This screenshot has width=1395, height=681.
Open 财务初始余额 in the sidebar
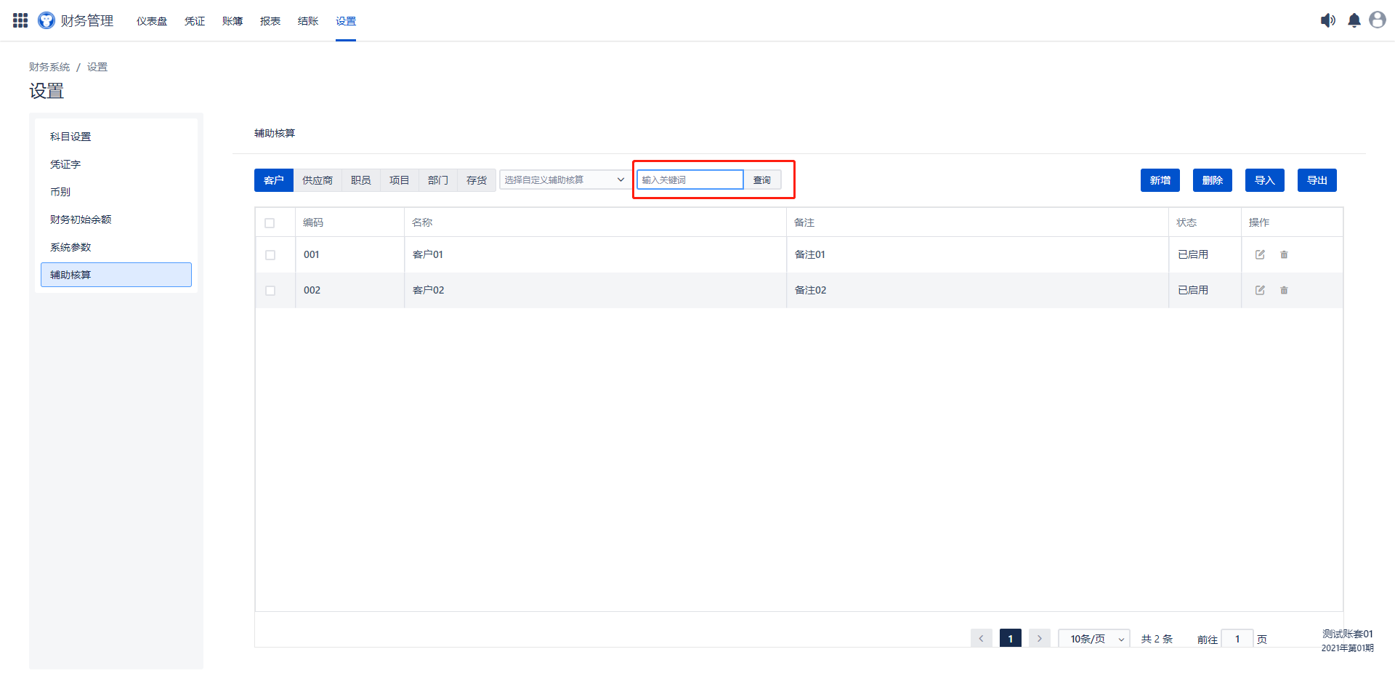116,219
